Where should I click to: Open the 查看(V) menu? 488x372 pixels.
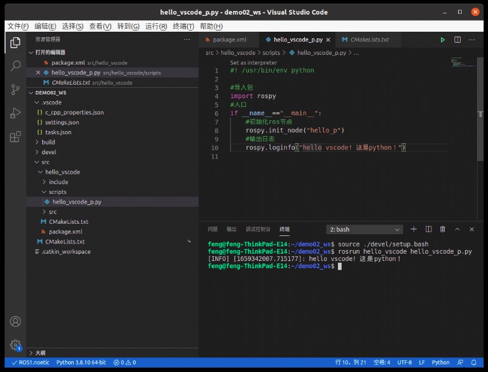coord(100,26)
